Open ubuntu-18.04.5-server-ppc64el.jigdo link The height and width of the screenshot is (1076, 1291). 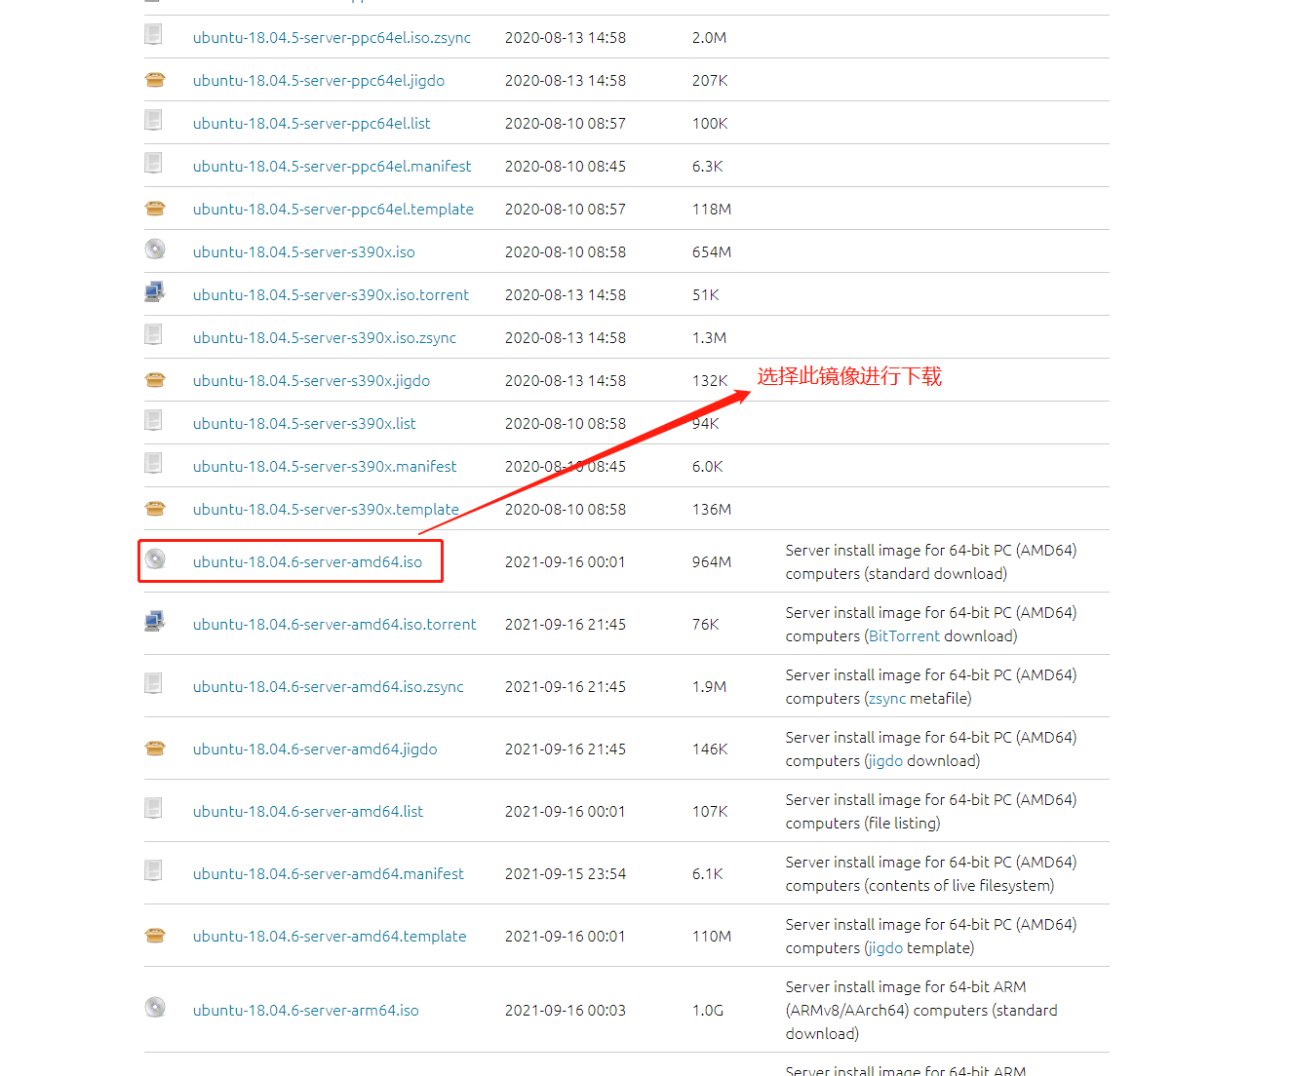(319, 81)
